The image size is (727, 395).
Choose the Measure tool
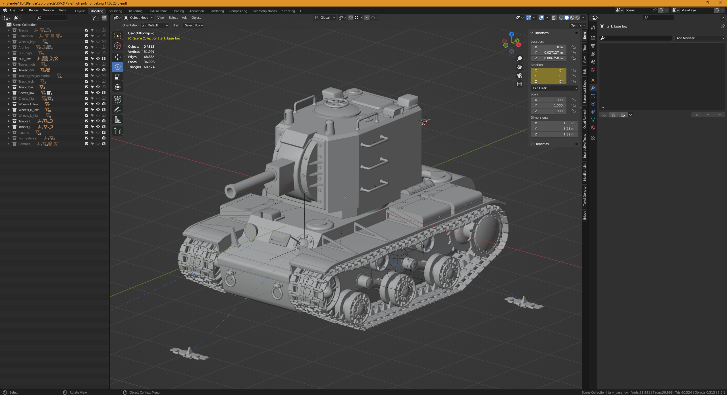117,120
